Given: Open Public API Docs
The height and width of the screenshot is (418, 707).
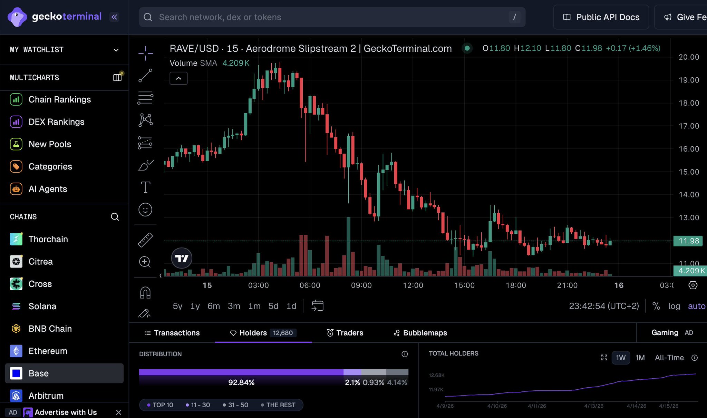Looking at the screenshot, I should [x=601, y=17].
